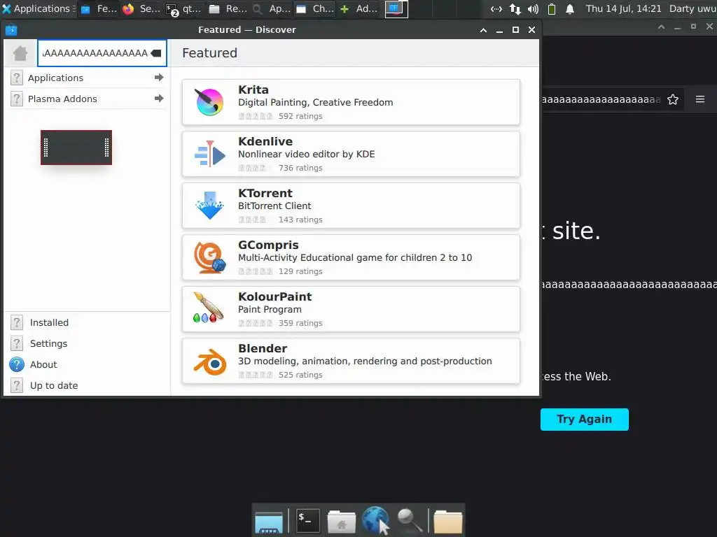Image resolution: width=717 pixels, height=537 pixels.
Task: Expand the Plasma Addons category arrow
Action: [159, 99]
